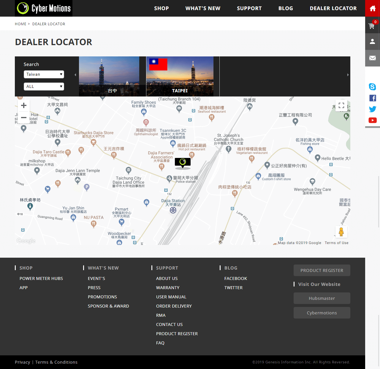Click the Cyber Motions dealer map marker
This screenshot has width=380, height=369.
tap(183, 162)
